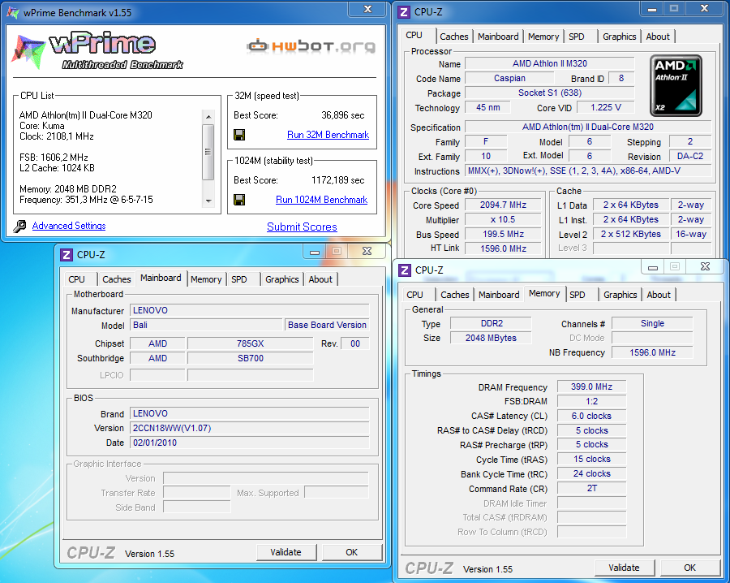Image resolution: width=730 pixels, height=583 pixels.
Task: Switch to Memory tab in top CPU-Z window
Action: pos(543,37)
